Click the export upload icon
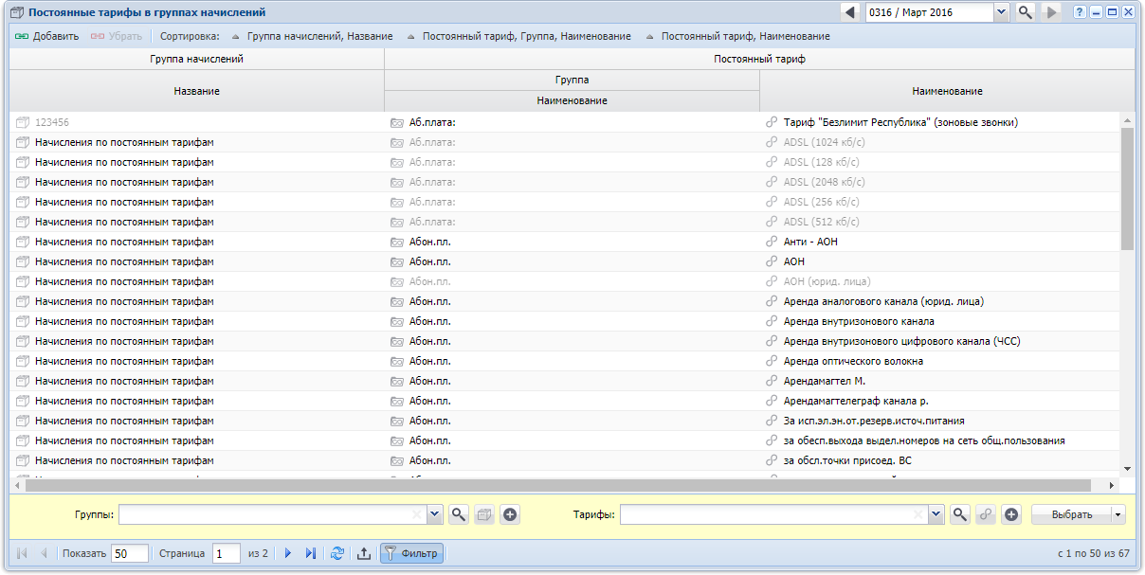Image resolution: width=1145 pixels, height=575 pixels. [364, 553]
